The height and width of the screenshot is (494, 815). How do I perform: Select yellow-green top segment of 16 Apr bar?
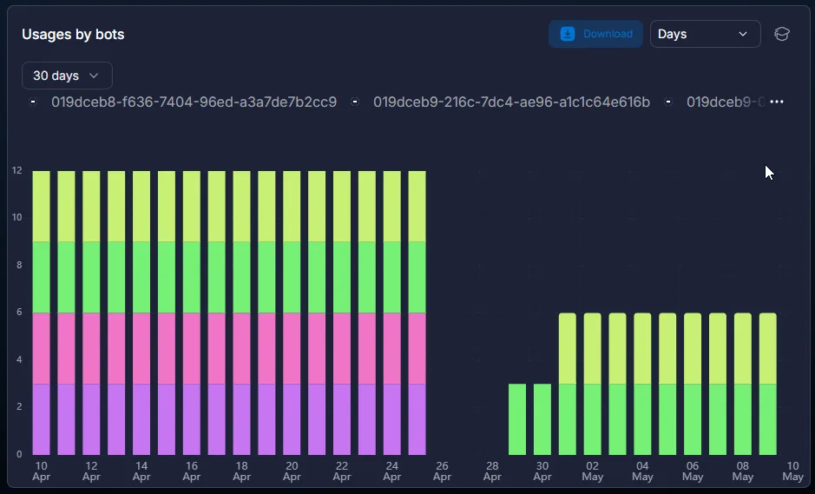point(191,207)
